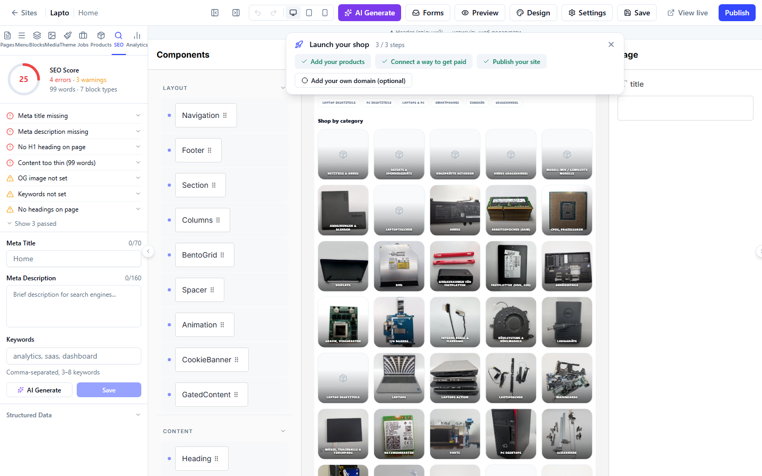This screenshot has height=476, width=762.
Task: Click the Home breadcrumb
Action: [88, 13]
